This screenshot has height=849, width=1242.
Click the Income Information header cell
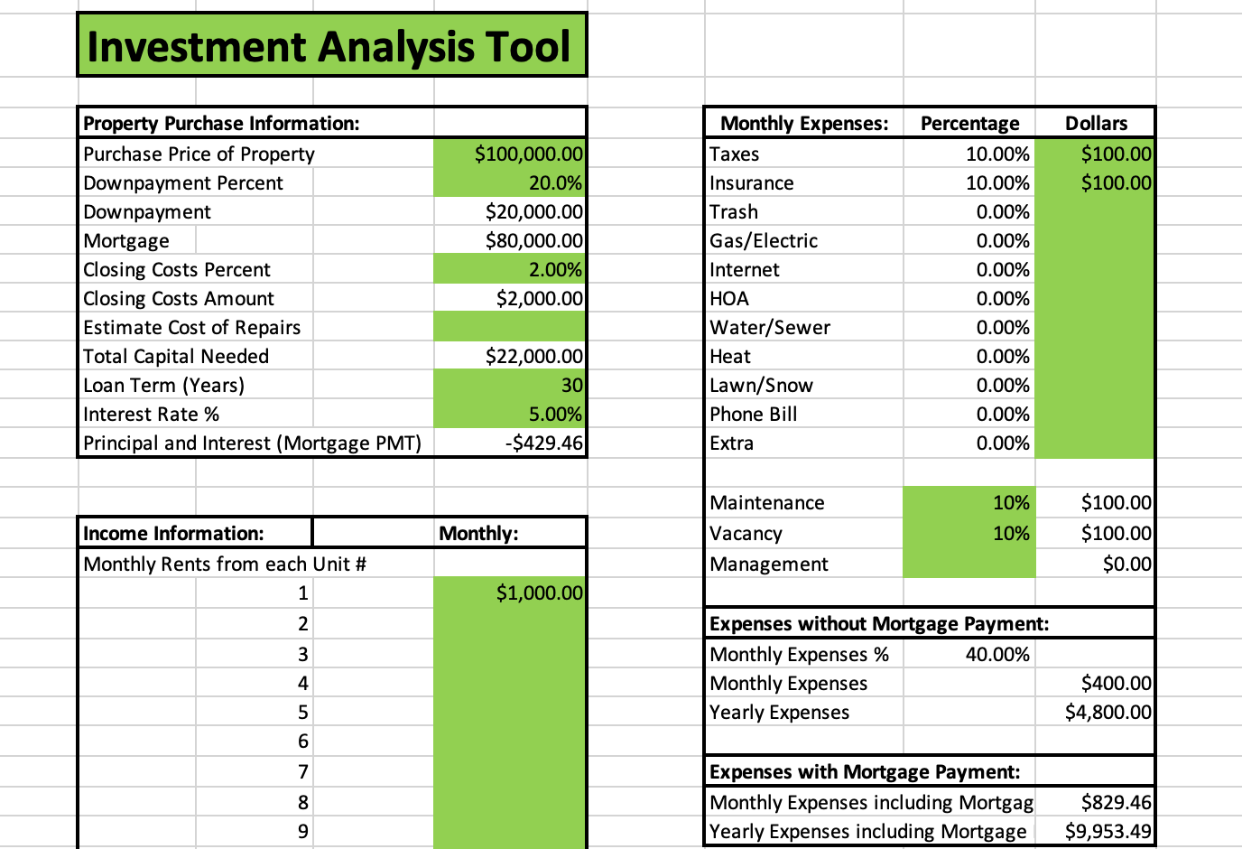click(194, 533)
